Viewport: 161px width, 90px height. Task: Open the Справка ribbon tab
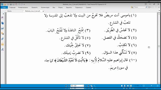[x=88, y=7]
